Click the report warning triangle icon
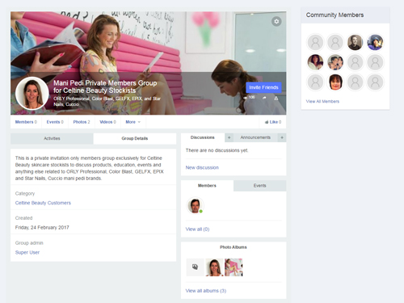This screenshot has height=303, width=404. tap(276, 98)
